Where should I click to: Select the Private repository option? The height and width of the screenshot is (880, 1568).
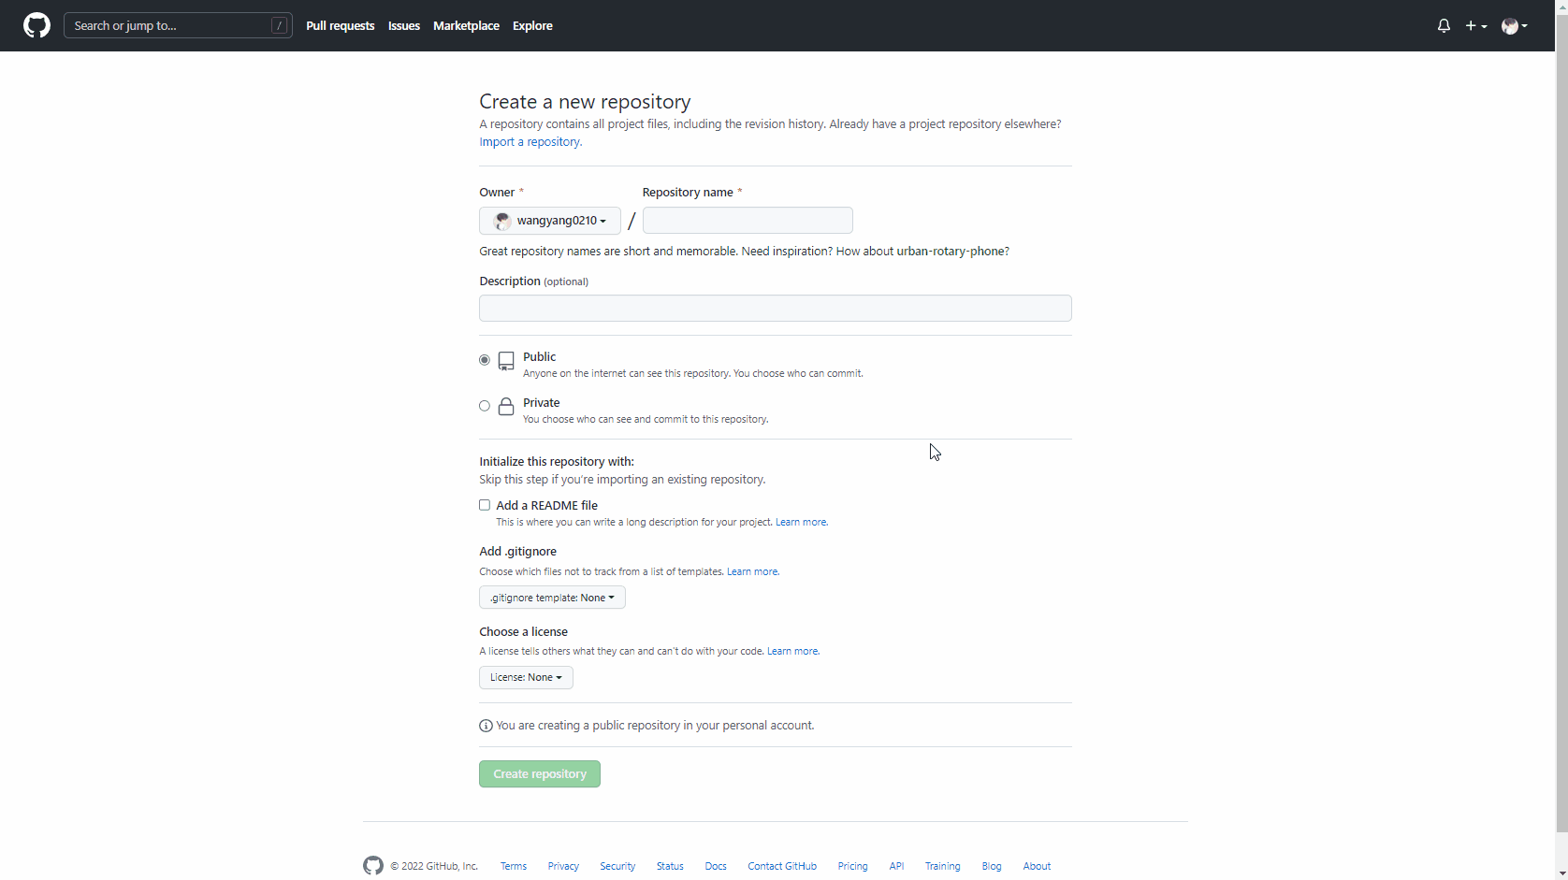coord(484,405)
